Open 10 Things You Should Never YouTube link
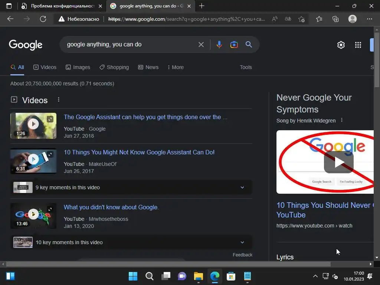 [325, 210]
